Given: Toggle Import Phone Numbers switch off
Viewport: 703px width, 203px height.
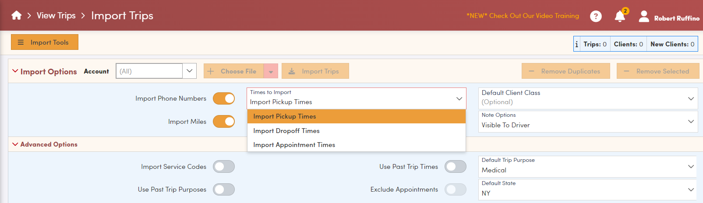Looking at the screenshot, I should tap(224, 99).
